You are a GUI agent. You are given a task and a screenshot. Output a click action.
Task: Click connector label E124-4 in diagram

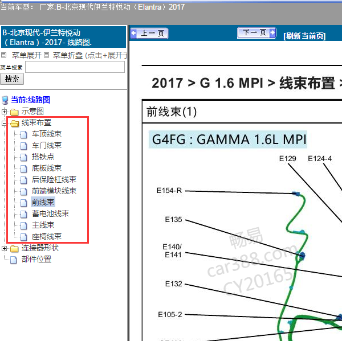click(x=320, y=158)
